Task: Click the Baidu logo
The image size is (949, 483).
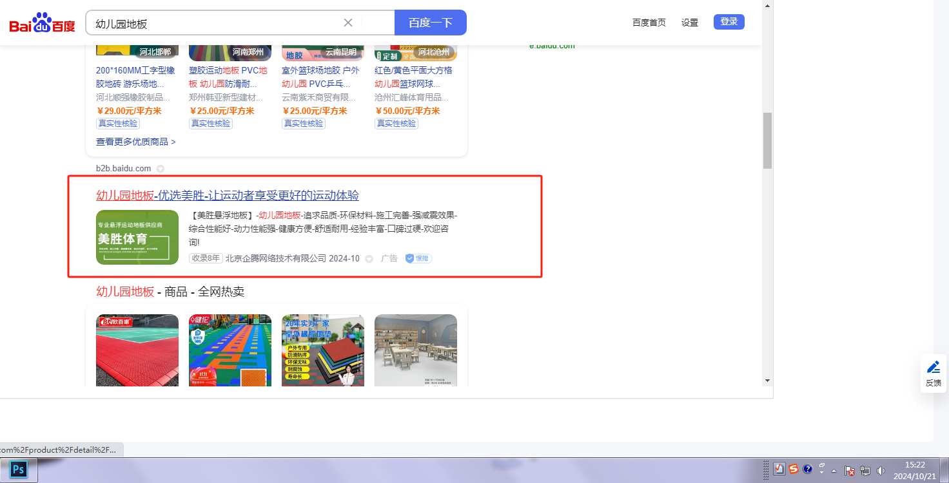Action: click(42, 23)
